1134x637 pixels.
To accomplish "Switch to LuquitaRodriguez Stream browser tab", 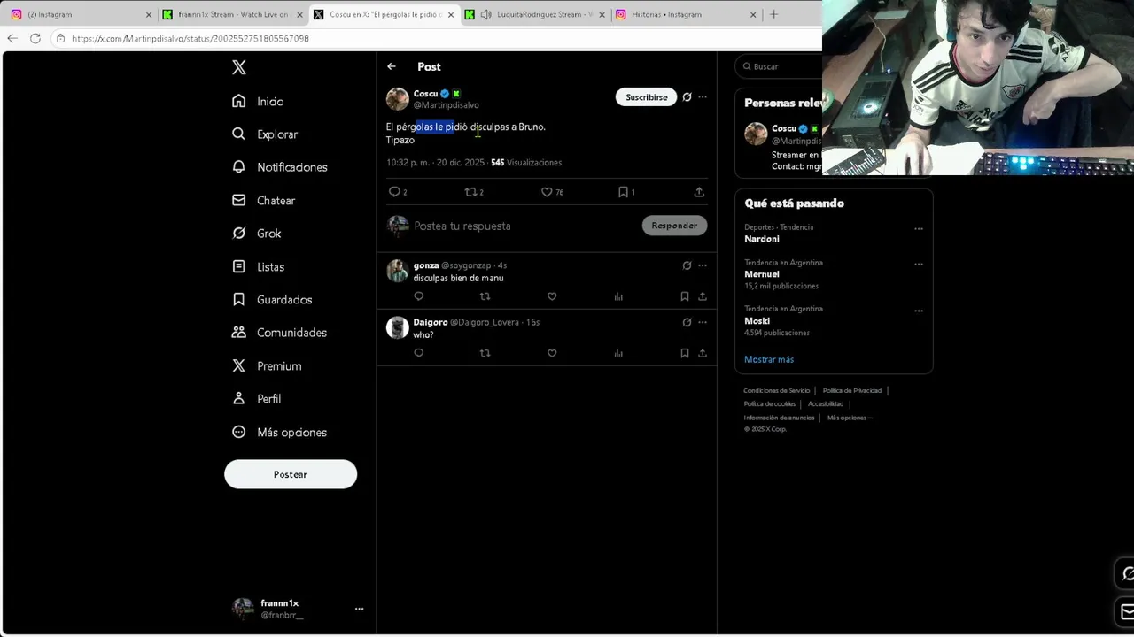I will [x=536, y=14].
